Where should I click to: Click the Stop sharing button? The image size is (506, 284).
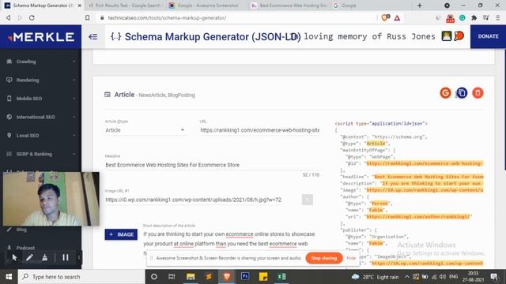click(324, 258)
